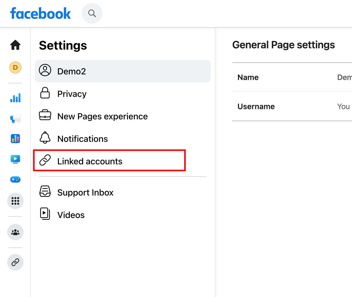Click the link chain icon in sidebar
Viewport: 352px width, 297px height.
coord(15,262)
